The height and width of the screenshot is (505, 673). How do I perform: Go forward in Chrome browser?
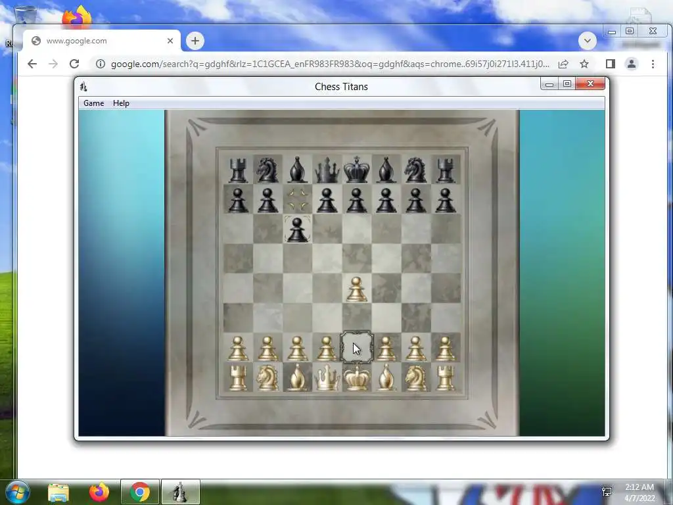click(53, 64)
